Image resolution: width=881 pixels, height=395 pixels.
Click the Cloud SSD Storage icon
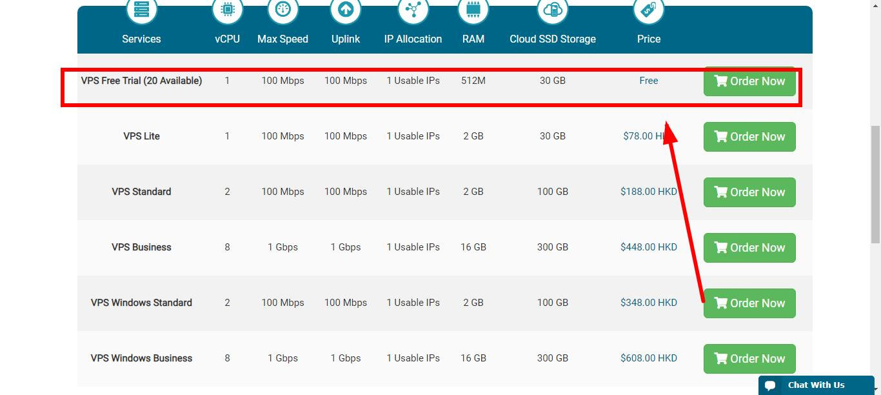coord(553,10)
